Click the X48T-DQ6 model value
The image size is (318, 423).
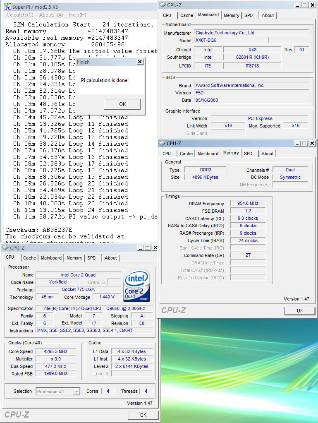click(x=231, y=41)
